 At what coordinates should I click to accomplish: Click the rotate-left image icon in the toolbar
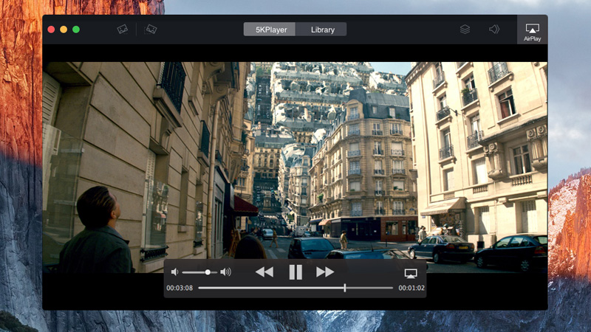tap(123, 29)
